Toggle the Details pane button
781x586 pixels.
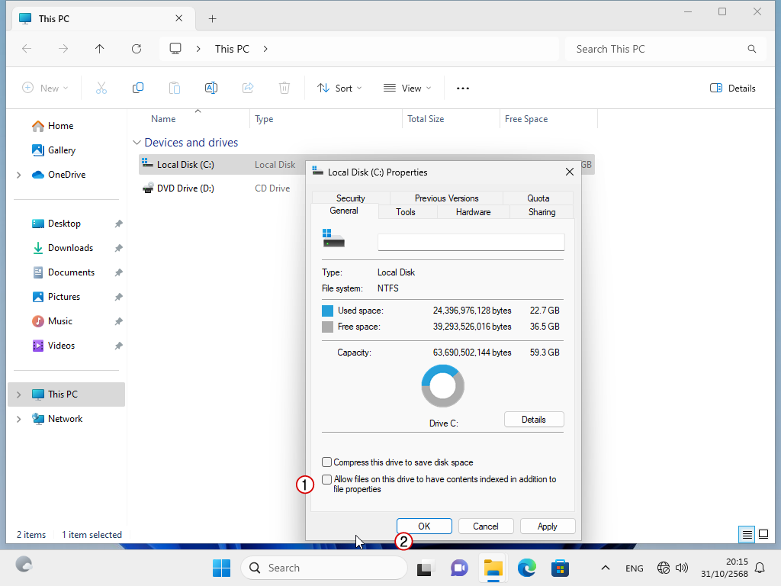point(732,88)
